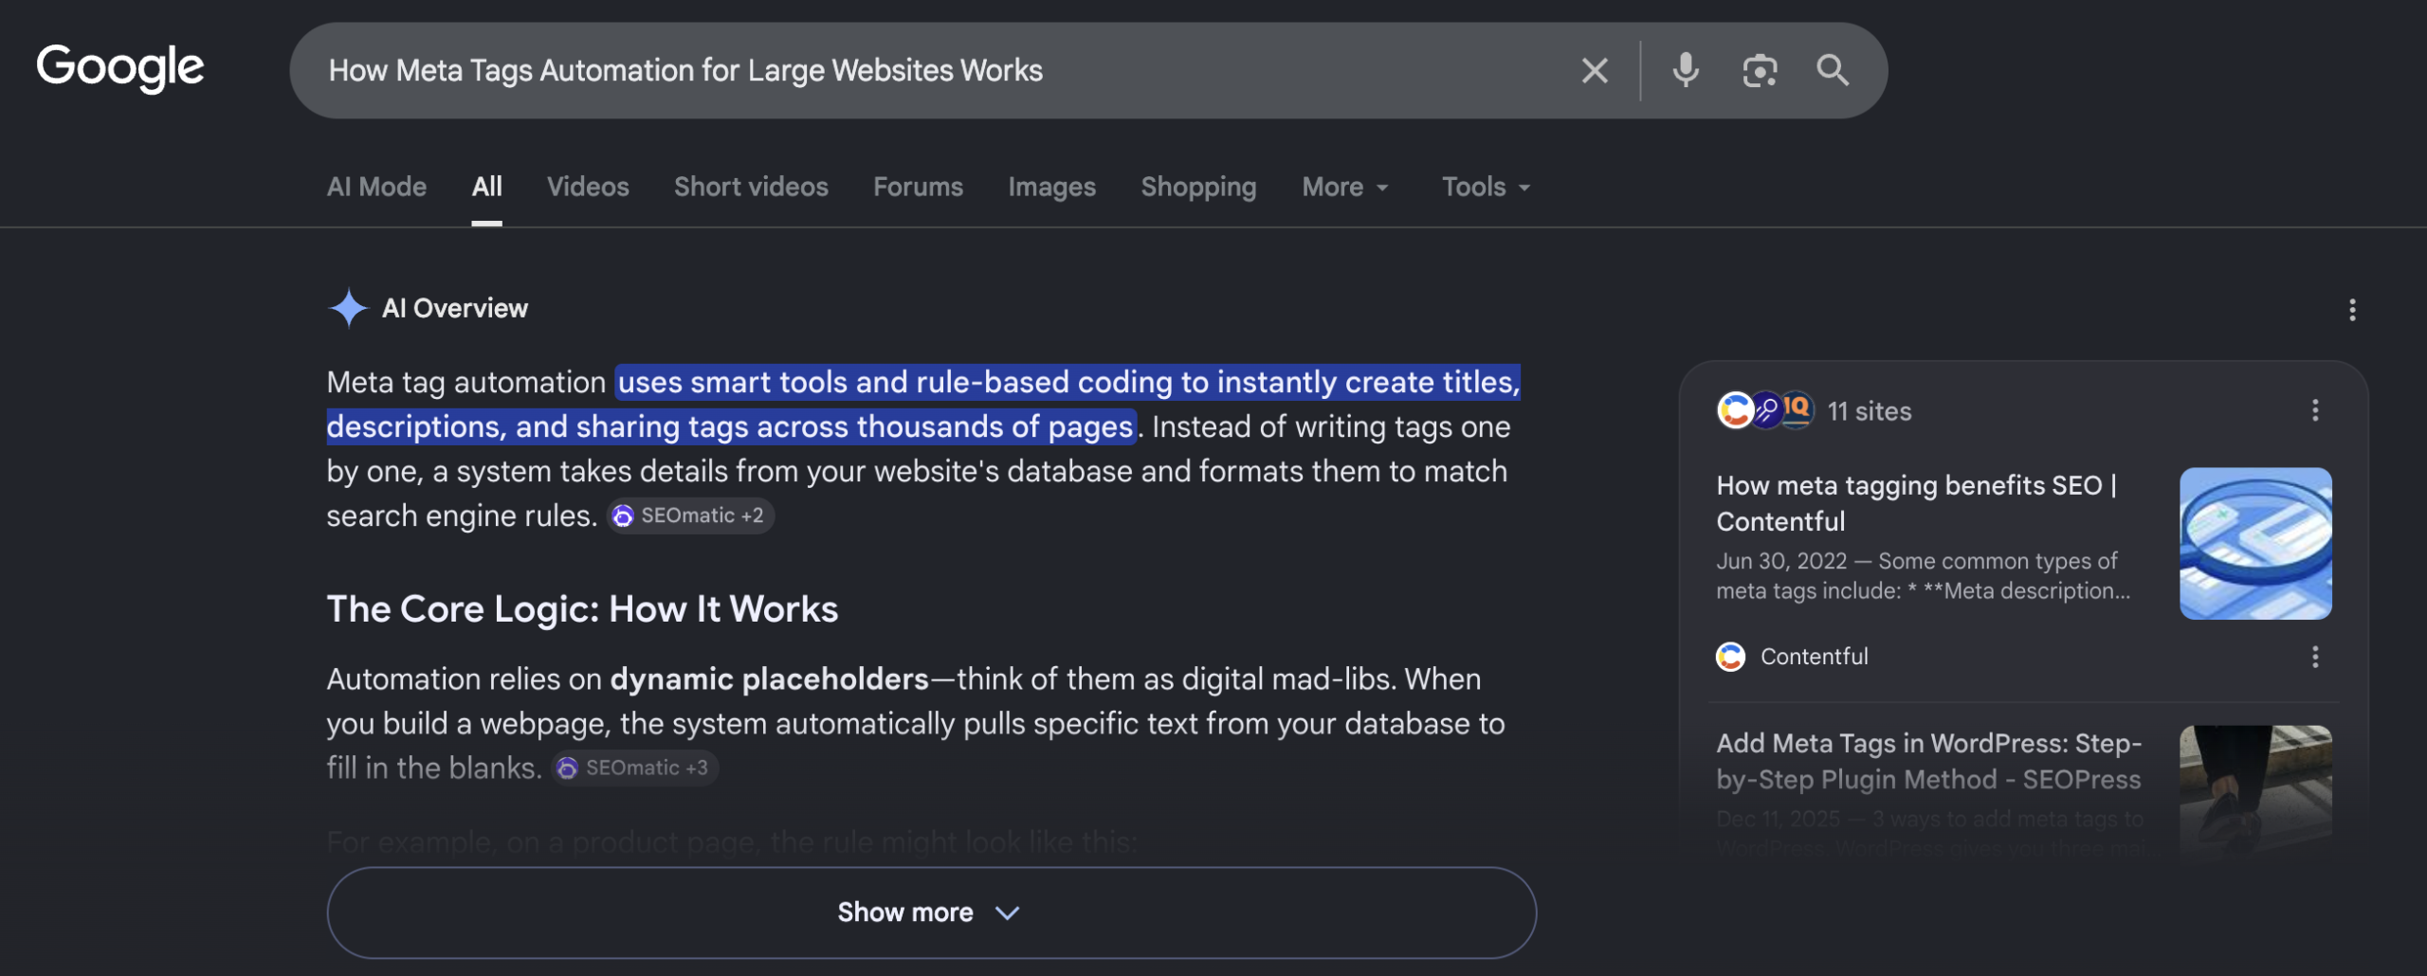Switch to Videos tab
2427x976 pixels.
588,187
